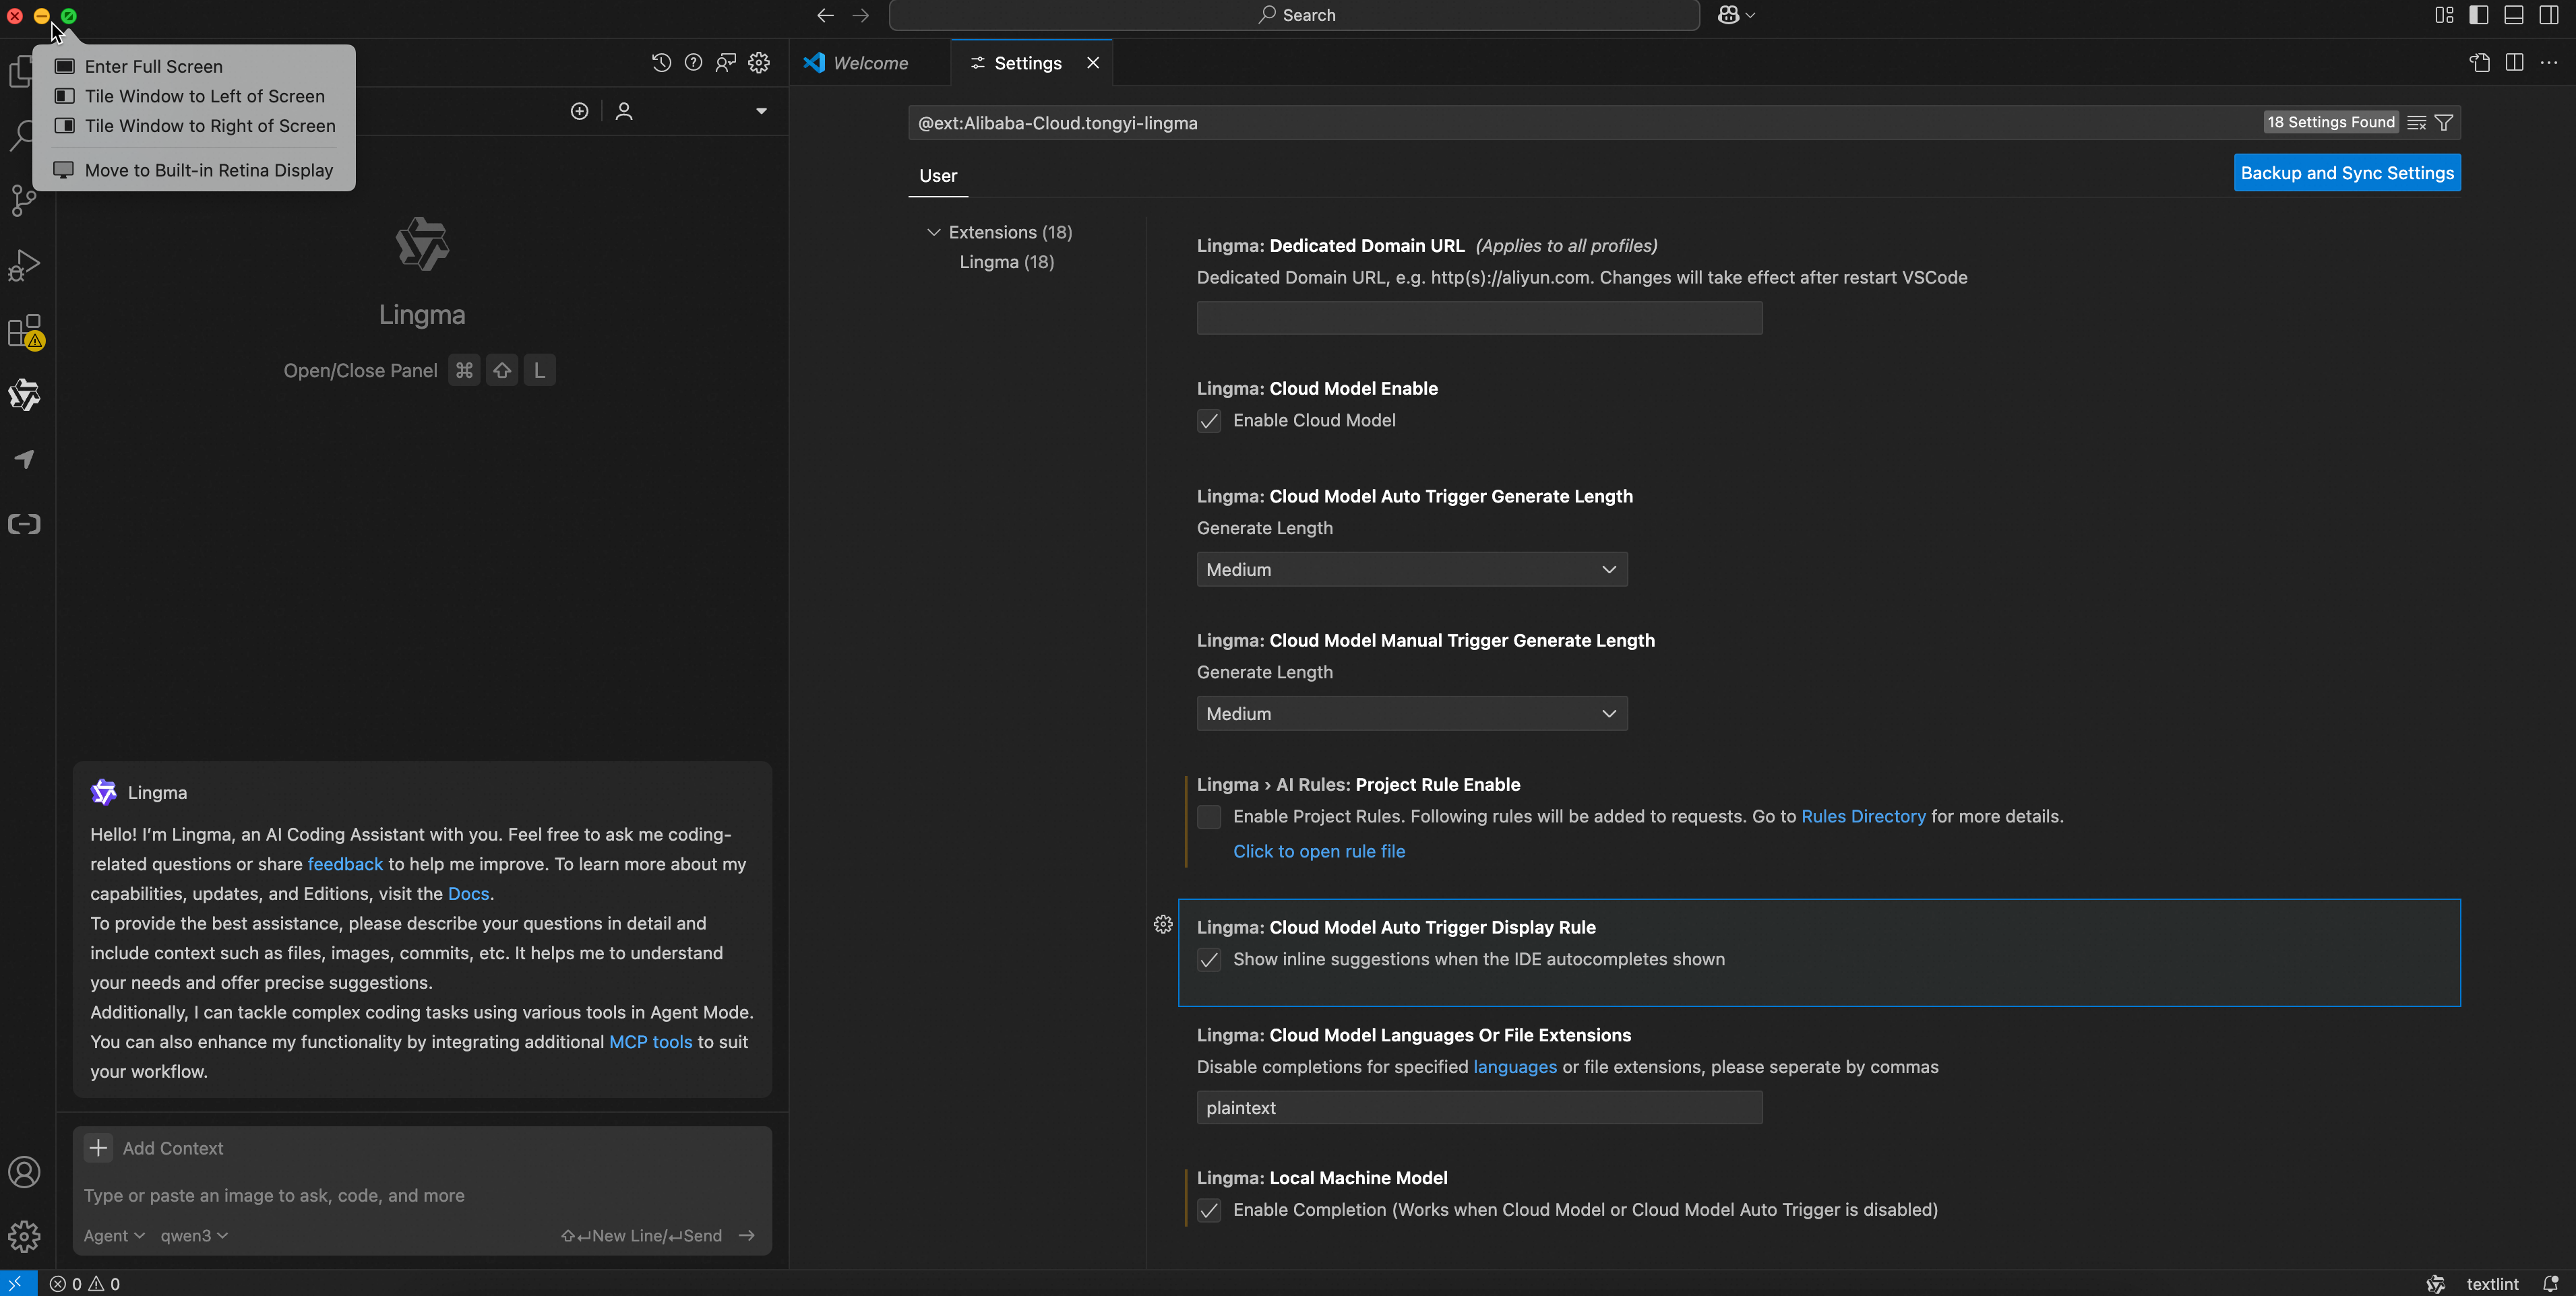This screenshot has width=2576, height=1296.
Task: Toggle Show inline suggestions checkbox
Action: (x=1209, y=961)
